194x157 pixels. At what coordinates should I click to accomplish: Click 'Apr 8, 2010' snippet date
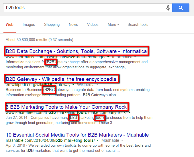(x=15, y=145)
